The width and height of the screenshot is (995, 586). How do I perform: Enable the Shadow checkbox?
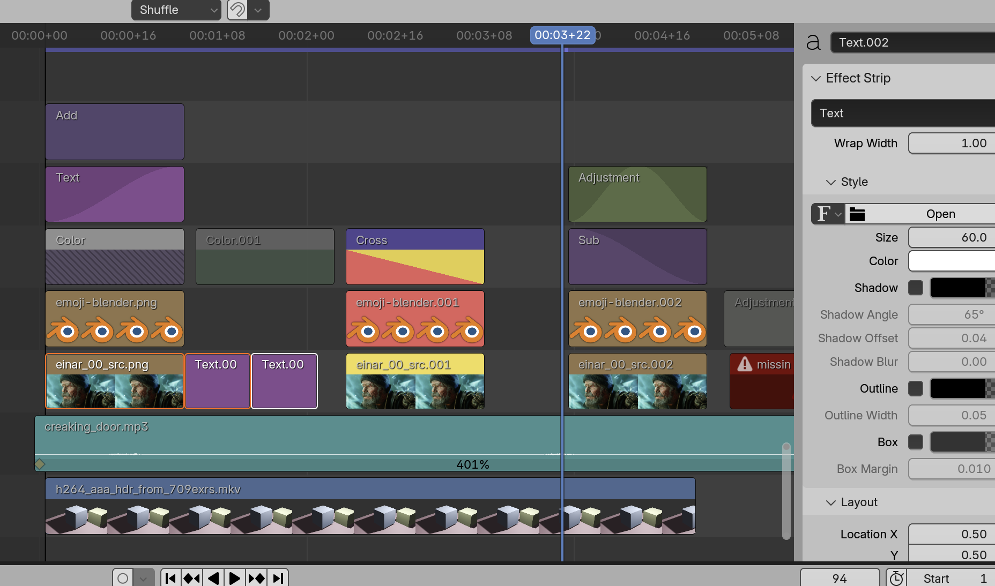click(x=916, y=288)
